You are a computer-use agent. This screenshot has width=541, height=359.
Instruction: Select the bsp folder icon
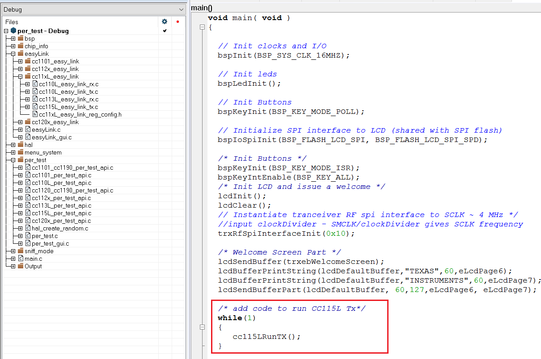click(21, 38)
